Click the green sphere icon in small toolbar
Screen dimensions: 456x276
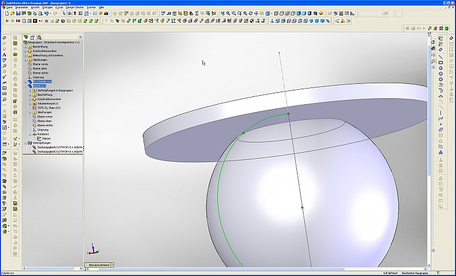pos(446,28)
